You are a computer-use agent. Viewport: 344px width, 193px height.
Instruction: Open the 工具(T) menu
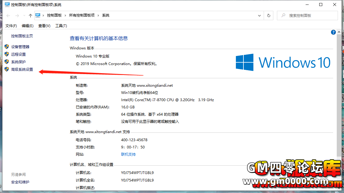(61, 26)
